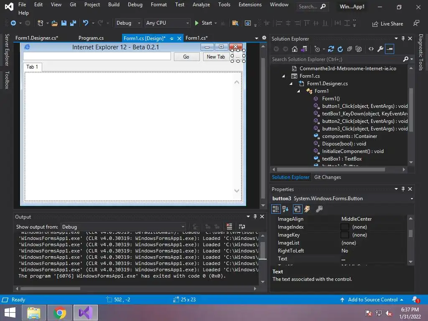Switch to the Program.cs tab
428x321 pixels.
pyautogui.click(x=91, y=38)
